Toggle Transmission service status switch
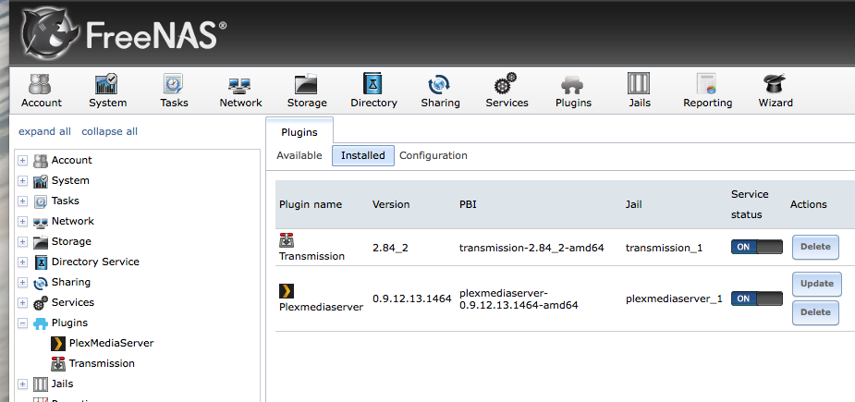This screenshot has height=402, width=855. tap(756, 247)
